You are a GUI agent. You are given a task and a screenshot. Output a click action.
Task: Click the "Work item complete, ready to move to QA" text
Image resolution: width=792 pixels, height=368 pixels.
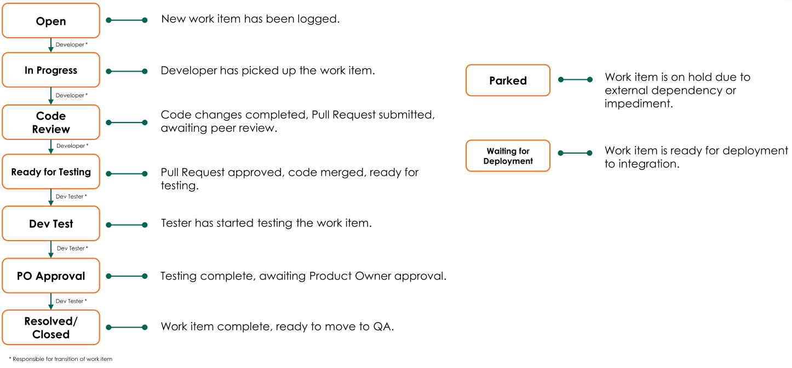(x=277, y=327)
